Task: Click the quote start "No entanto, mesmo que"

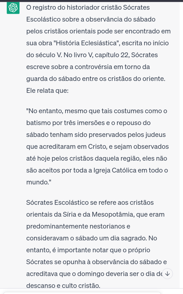Action: pyautogui.click(x=59, y=111)
